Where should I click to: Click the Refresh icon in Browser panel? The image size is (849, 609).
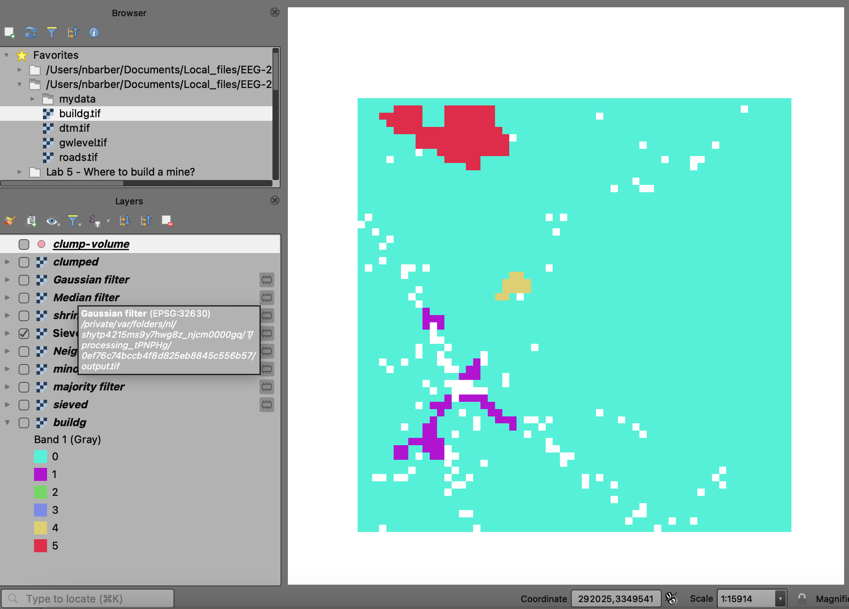tap(30, 32)
